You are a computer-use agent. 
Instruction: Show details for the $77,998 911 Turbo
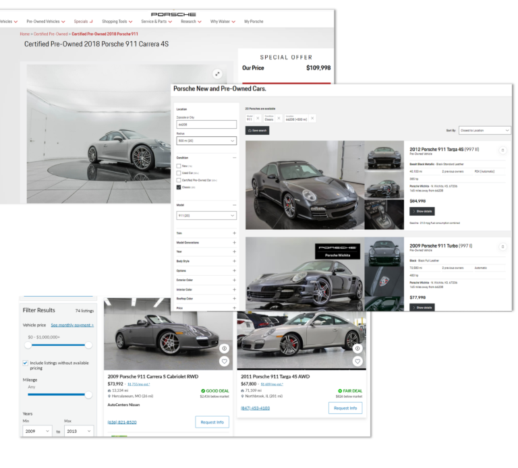pyautogui.click(x=422, y=308)
